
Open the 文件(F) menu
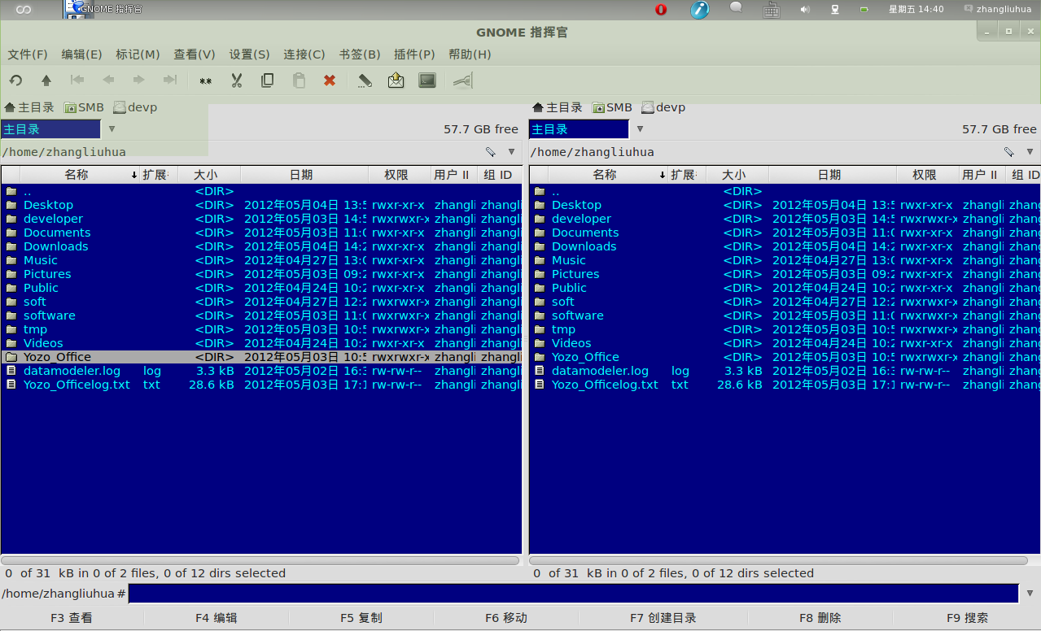tap(27, 54)
